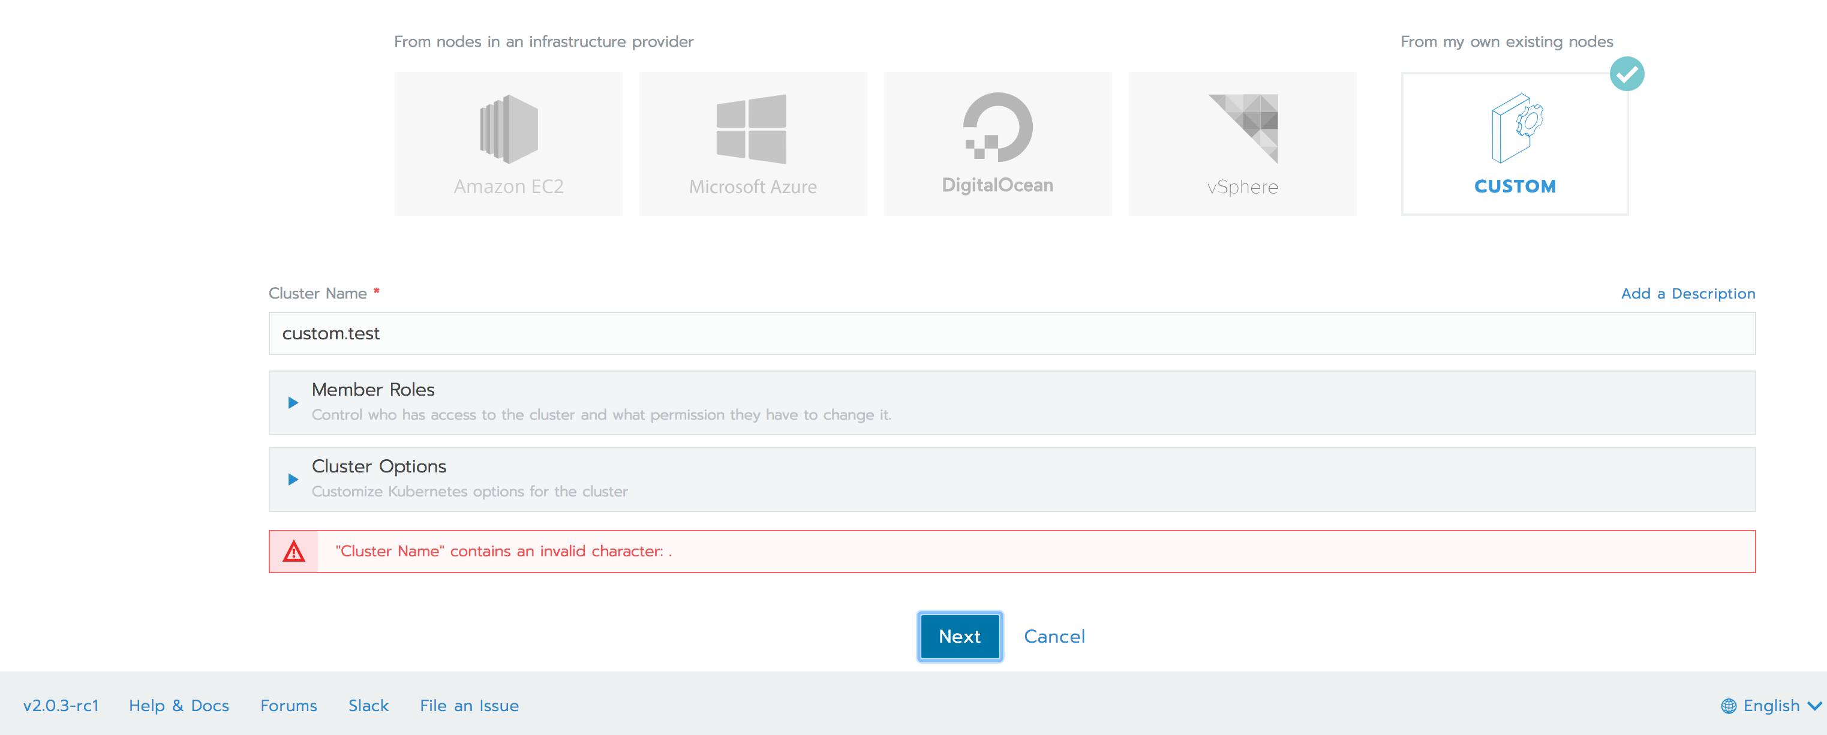This screenshot has height=735, width=1827.
Task: Expand the Member Roles section
Action: [1012, 403]
